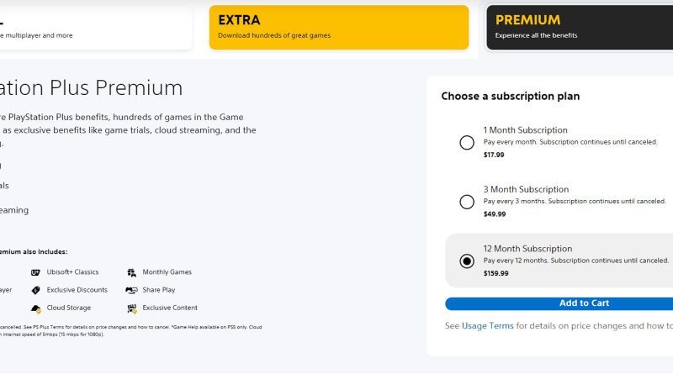Click the Ubisoft+ Classics icon

[35, 272]
